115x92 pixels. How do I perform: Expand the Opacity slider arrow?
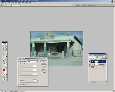(106, 57)
